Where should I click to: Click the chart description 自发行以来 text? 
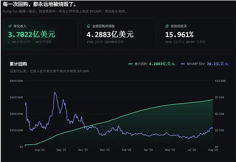(50, 71)
